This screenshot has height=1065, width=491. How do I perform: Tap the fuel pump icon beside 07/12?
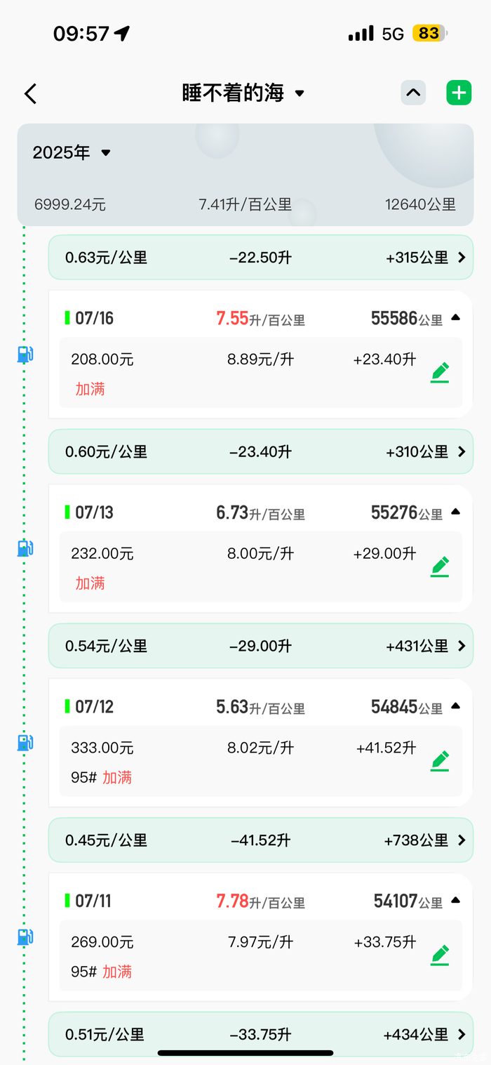click(25, 743)
